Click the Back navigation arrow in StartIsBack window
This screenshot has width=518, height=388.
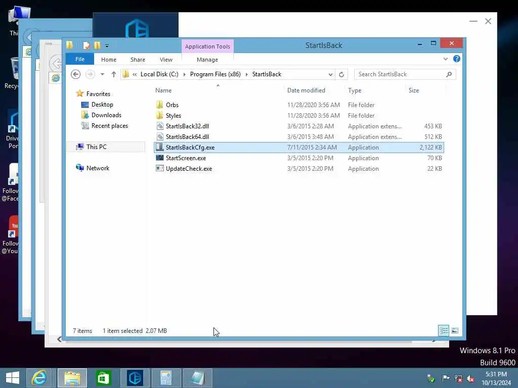(x=76, y=74)
